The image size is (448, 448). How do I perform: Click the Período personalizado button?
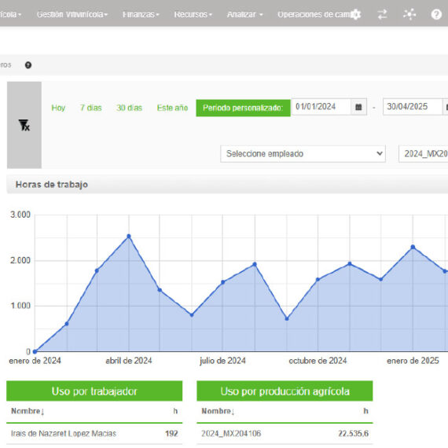(243, 108)
